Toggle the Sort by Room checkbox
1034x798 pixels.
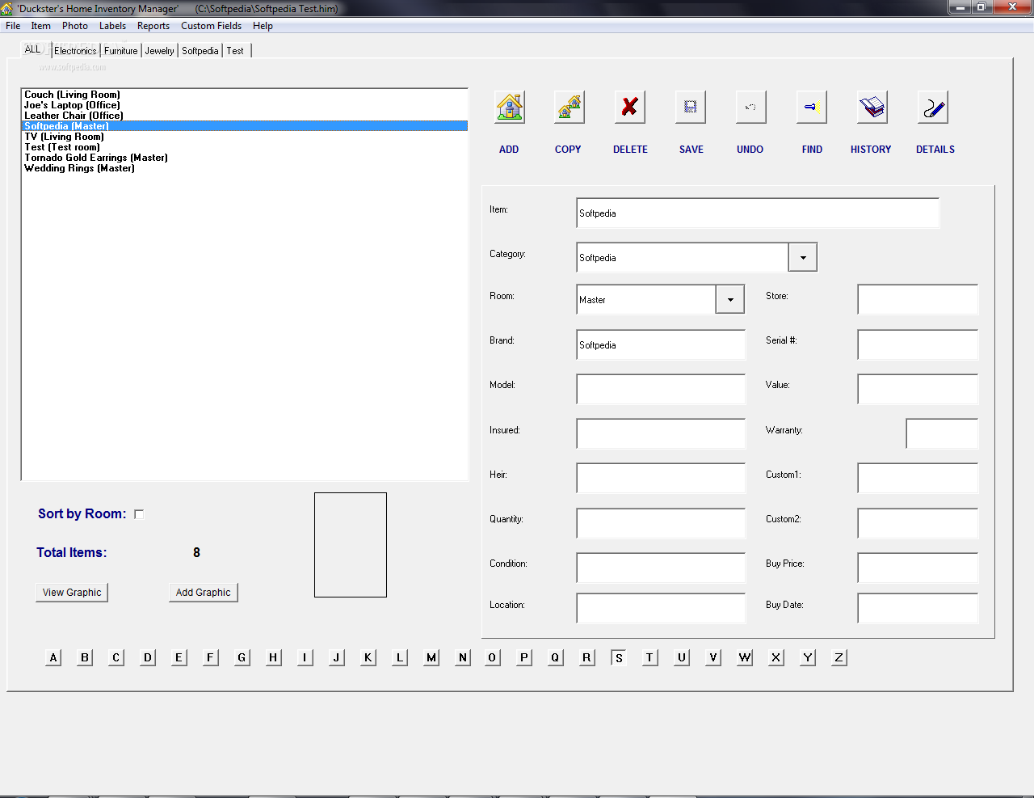pos(139,514)
